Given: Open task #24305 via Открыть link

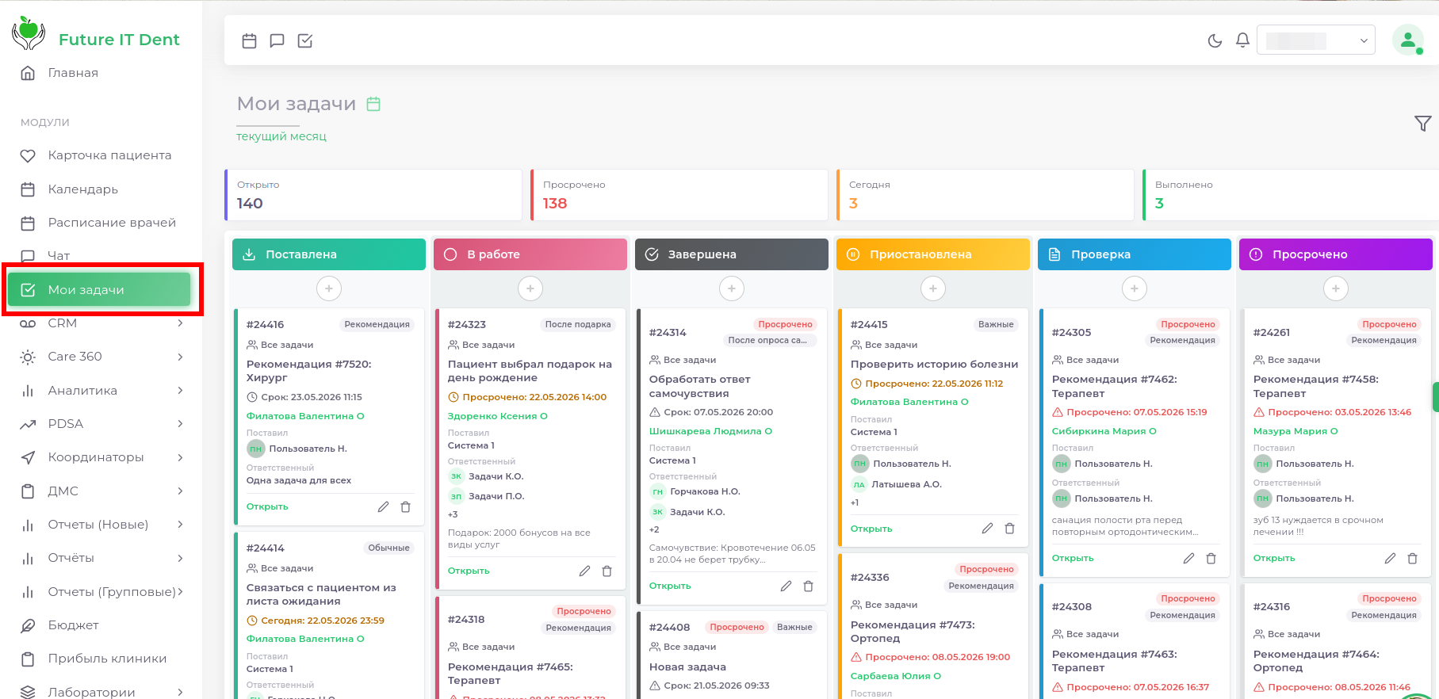Looking at the screenshot, I should [x=1073, y=558].
